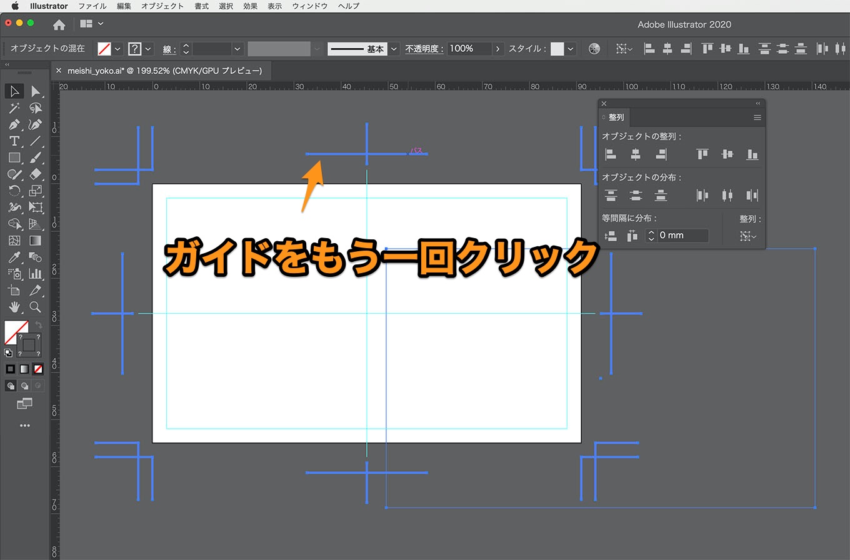
Task: Swap fill and stroke arrows
Action: 38,325
